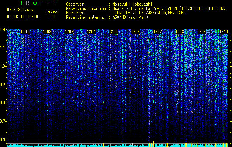Click the 1204 time marker
The width and height of the screenshot is (232, 147).
[91, 32]
